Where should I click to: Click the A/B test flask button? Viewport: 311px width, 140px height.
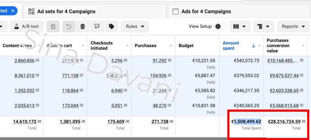27,27
